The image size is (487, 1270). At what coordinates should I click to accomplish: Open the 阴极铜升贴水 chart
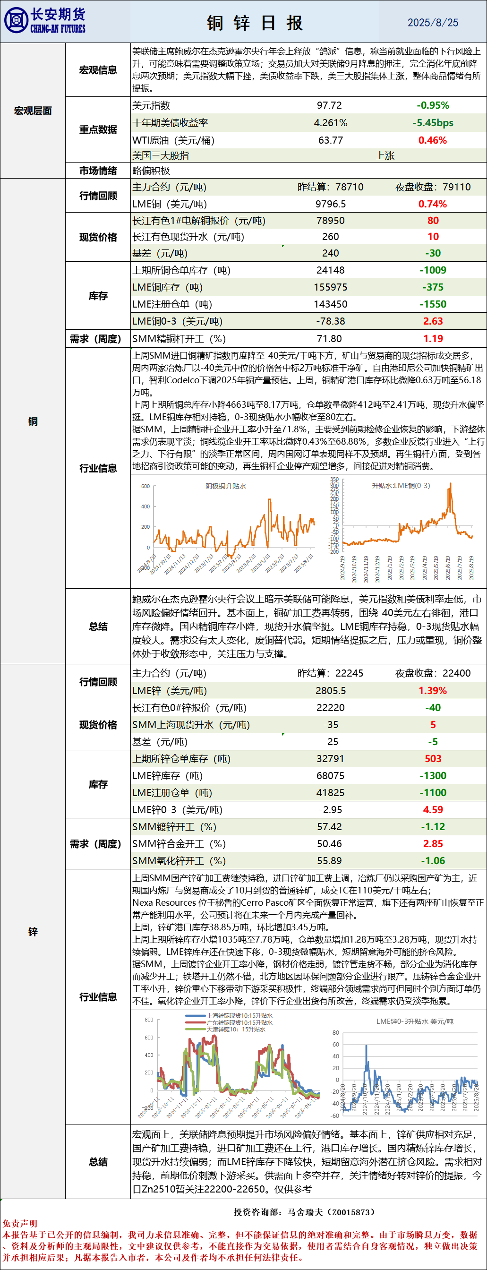click(x=226, y=530)
